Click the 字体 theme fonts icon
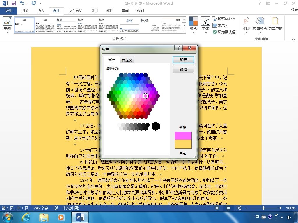Image resolution: width=298 pixels, height=223 pixels. (x=205, y=25)
